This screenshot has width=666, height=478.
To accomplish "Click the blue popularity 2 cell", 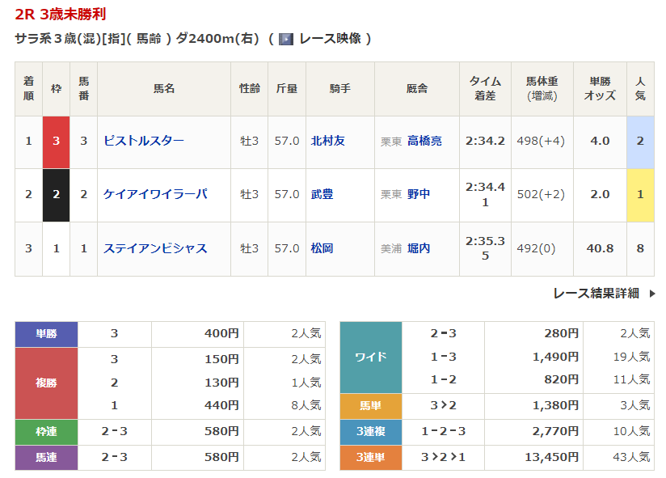I will pyautogui.click(x=640, y=142).
